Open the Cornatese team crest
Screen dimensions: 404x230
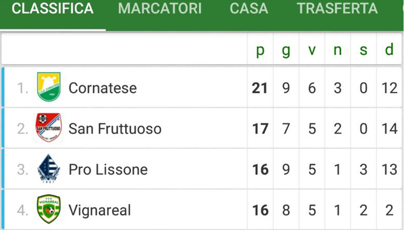(48, 87)
